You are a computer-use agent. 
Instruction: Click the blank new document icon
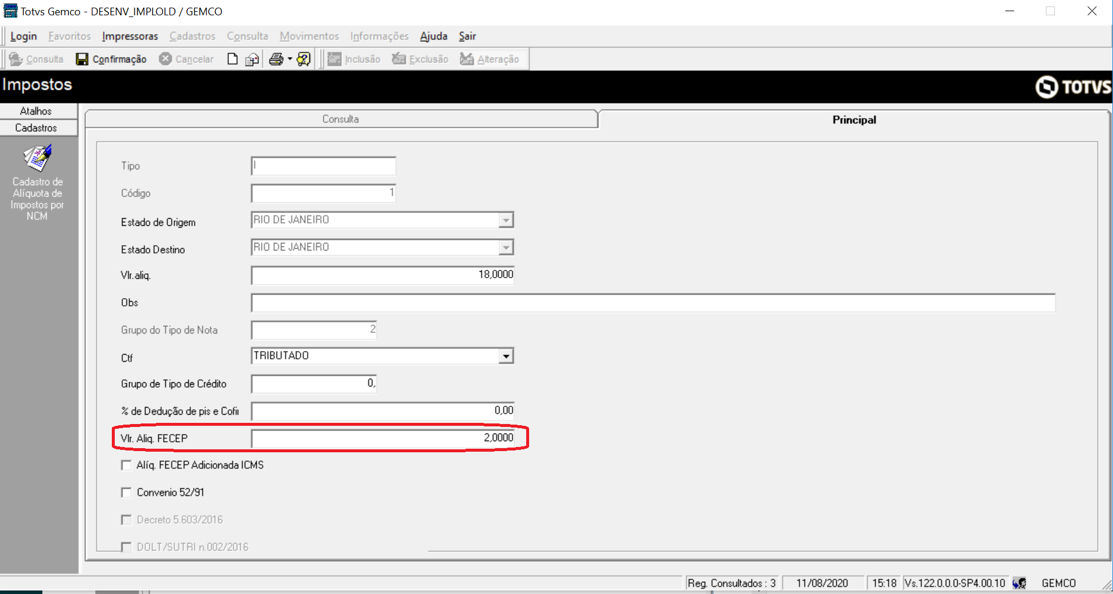(232, 59)
